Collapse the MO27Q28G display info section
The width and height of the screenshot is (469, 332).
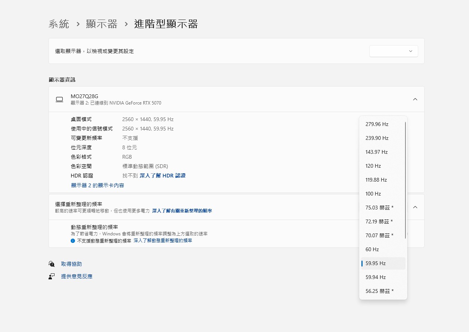click(x=415, y=99)
